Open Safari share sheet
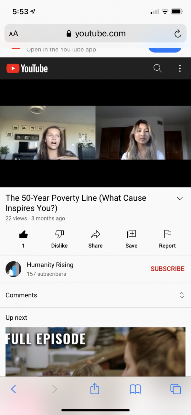The height and width of the screenshot is (415, 191). 95,388
